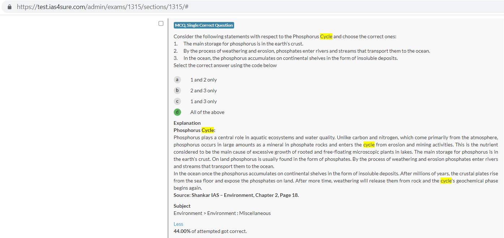Click the 44.00% attempted correct statistic
504x238 pixels.
[210, 231]
